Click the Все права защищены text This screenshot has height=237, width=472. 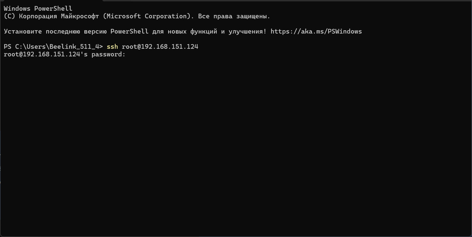point(234,16)
